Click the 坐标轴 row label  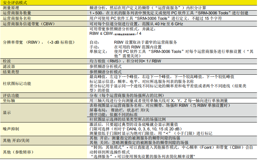(x=9, y=101)
